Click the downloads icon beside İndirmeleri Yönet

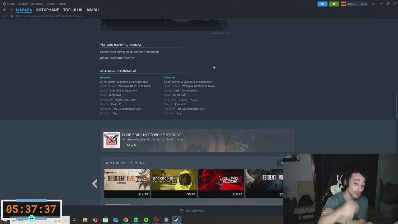[182, 211]
